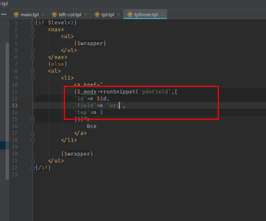Viewport: 266px width, 221px height.
Task: Close the tplInner.tpl tab
Action: pos(162,15)
